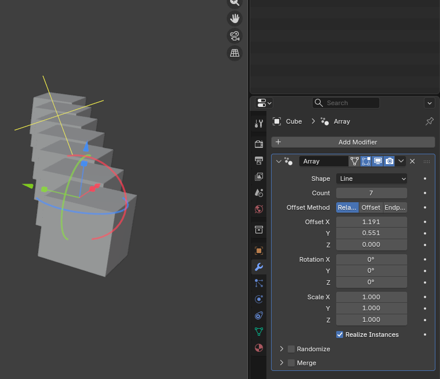
Task: Toggle the camera view icon
Action: point(235,36)
